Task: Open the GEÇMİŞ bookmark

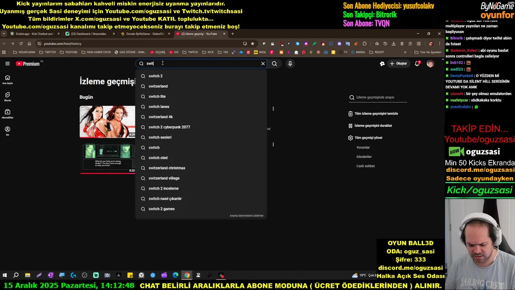Action: [x=158, y=52]
